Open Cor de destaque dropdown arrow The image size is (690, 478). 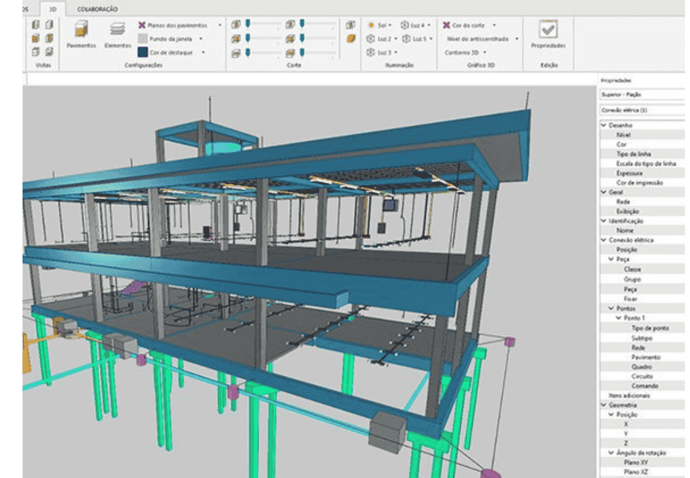coord(203,53)
